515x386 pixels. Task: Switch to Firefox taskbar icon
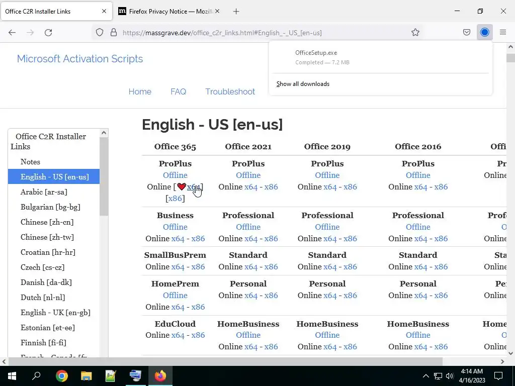160,376
